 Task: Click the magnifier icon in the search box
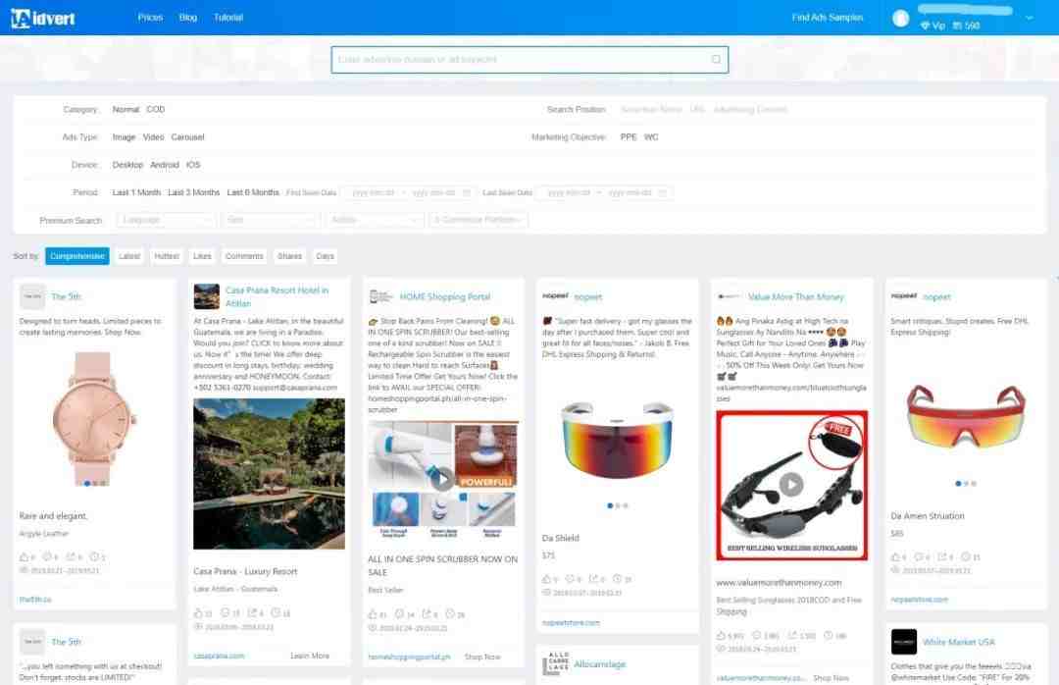pos(716,60)
